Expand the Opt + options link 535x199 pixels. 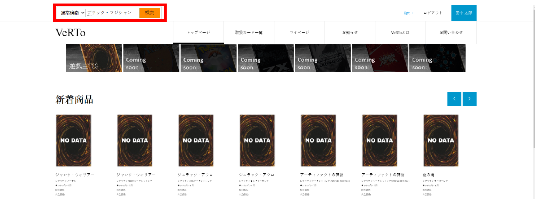409,13
